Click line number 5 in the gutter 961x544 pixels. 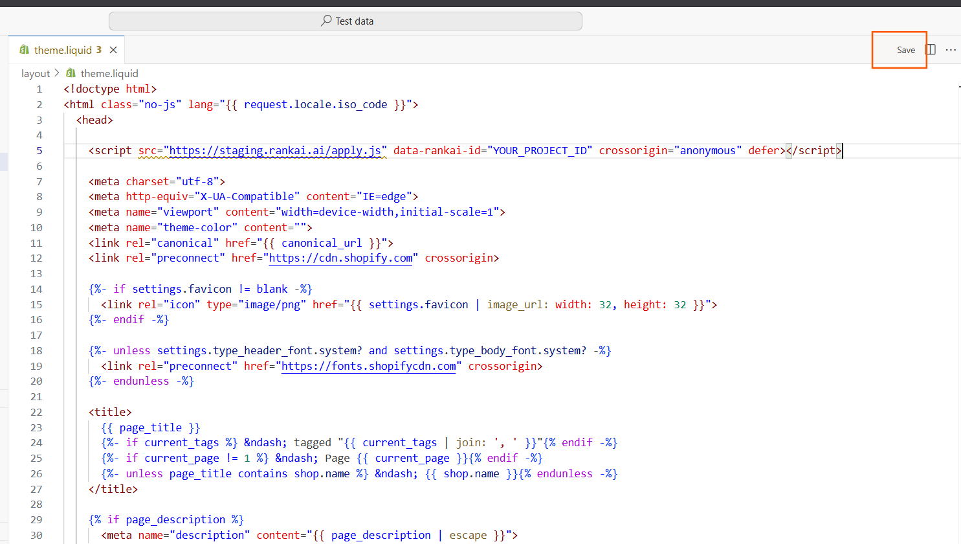click(x=39, y=151)
